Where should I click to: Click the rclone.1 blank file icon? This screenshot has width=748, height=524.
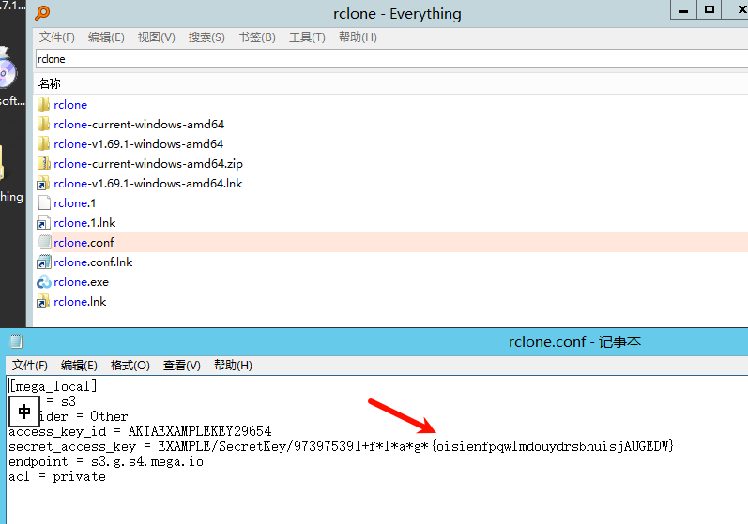[x=43, y=202]
